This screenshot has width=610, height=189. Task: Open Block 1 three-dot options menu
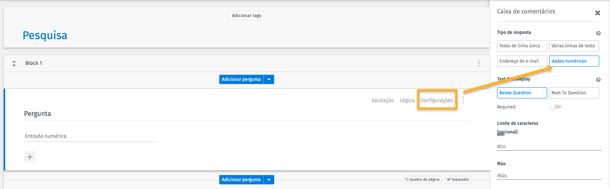(478, 63)
